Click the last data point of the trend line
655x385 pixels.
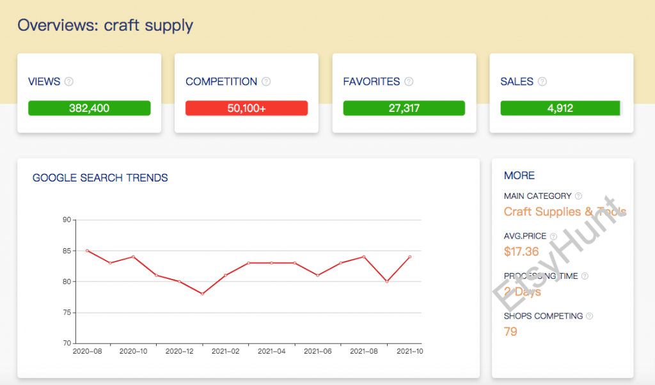coord(409,256)
